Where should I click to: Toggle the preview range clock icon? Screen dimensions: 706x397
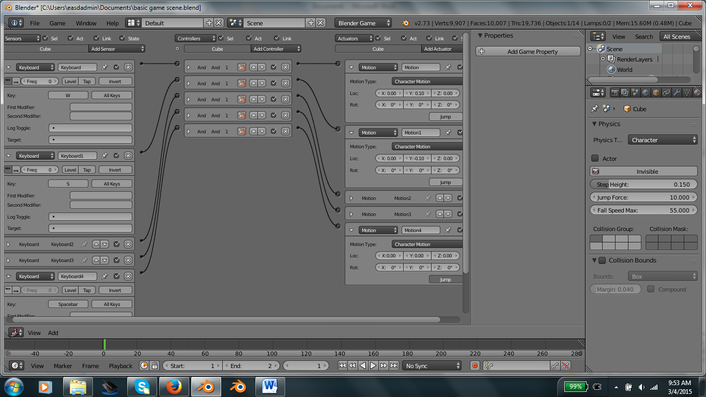[144, 365]
